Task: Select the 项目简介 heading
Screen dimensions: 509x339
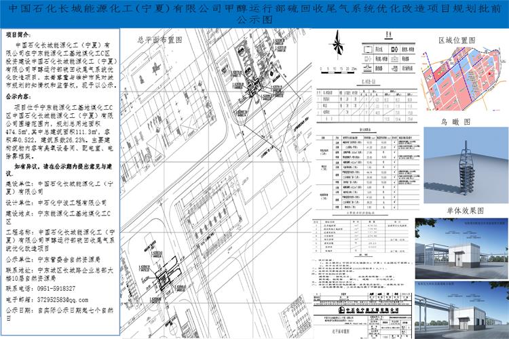Action: tap(18, 35)
